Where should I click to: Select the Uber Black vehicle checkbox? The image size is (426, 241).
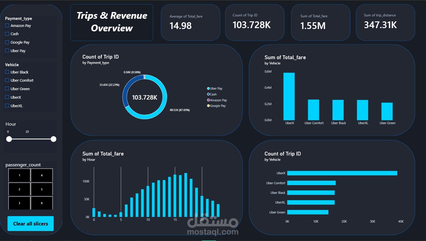(x=7, y=72)
